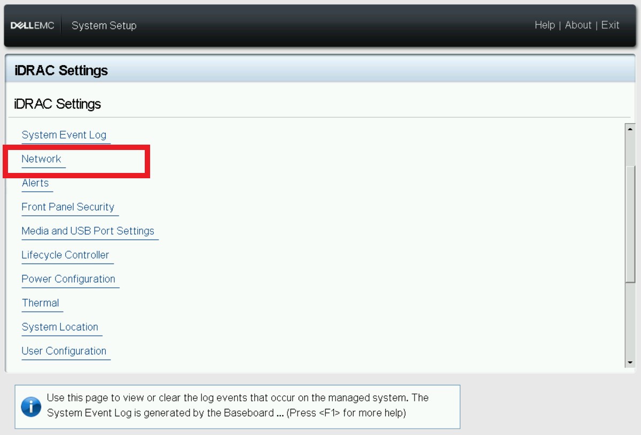This screenshot has height=435, width=641.
Task: Open Media and USB Port Settings
Action: 89,231
